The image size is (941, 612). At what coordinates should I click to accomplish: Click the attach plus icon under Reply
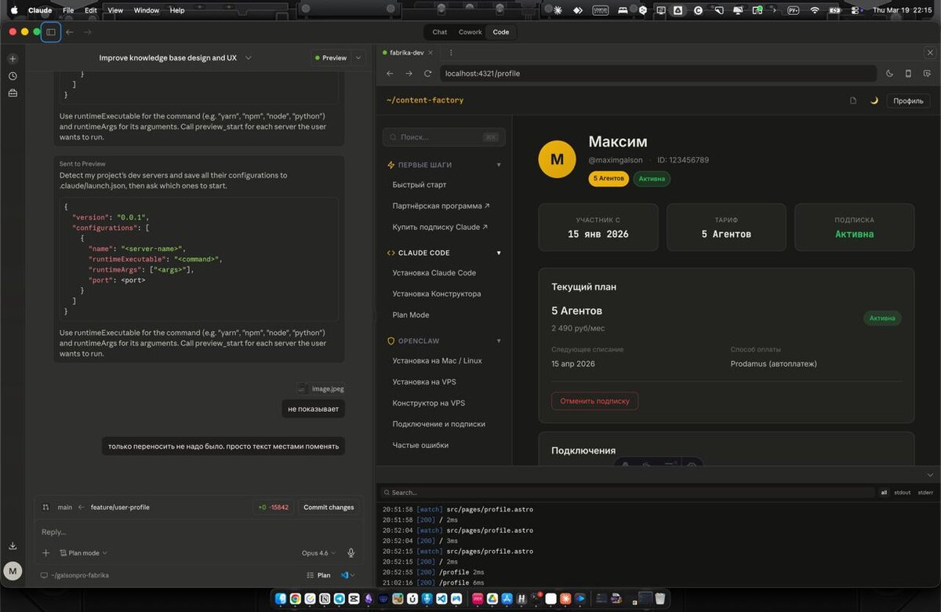45,553
